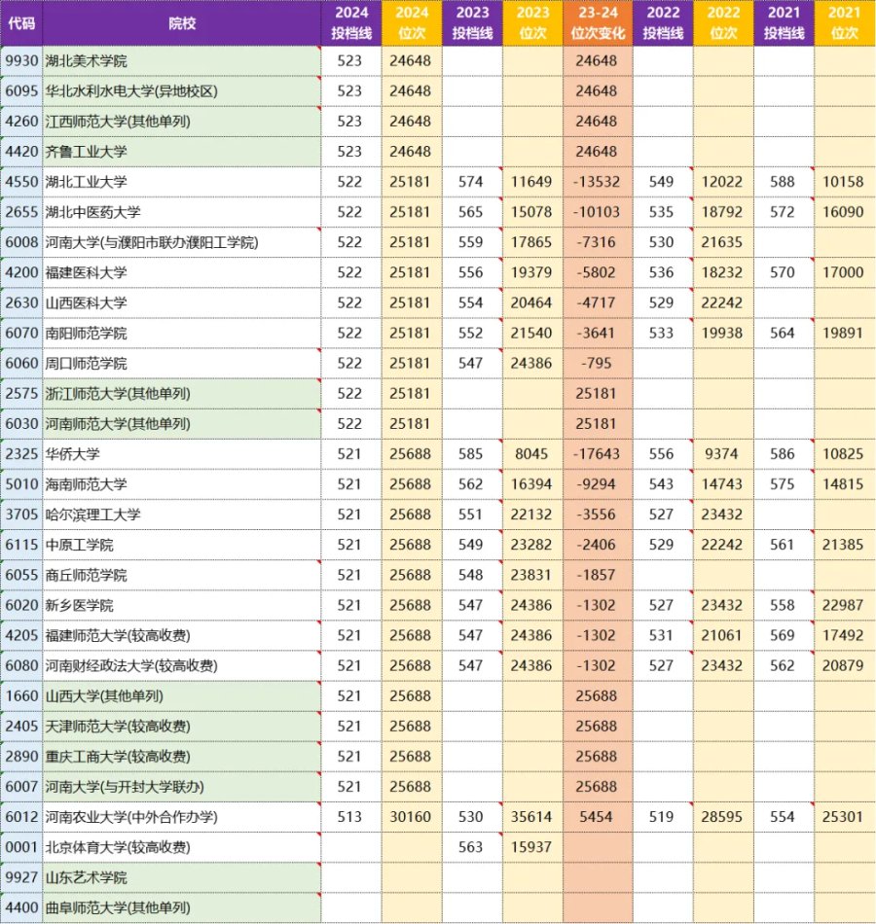The width and height of the screenshot is (876, 924).
Task: Click position change value -795
Action: point(597,363)
